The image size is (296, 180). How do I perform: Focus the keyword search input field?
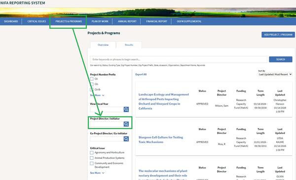tap(179, 59)
